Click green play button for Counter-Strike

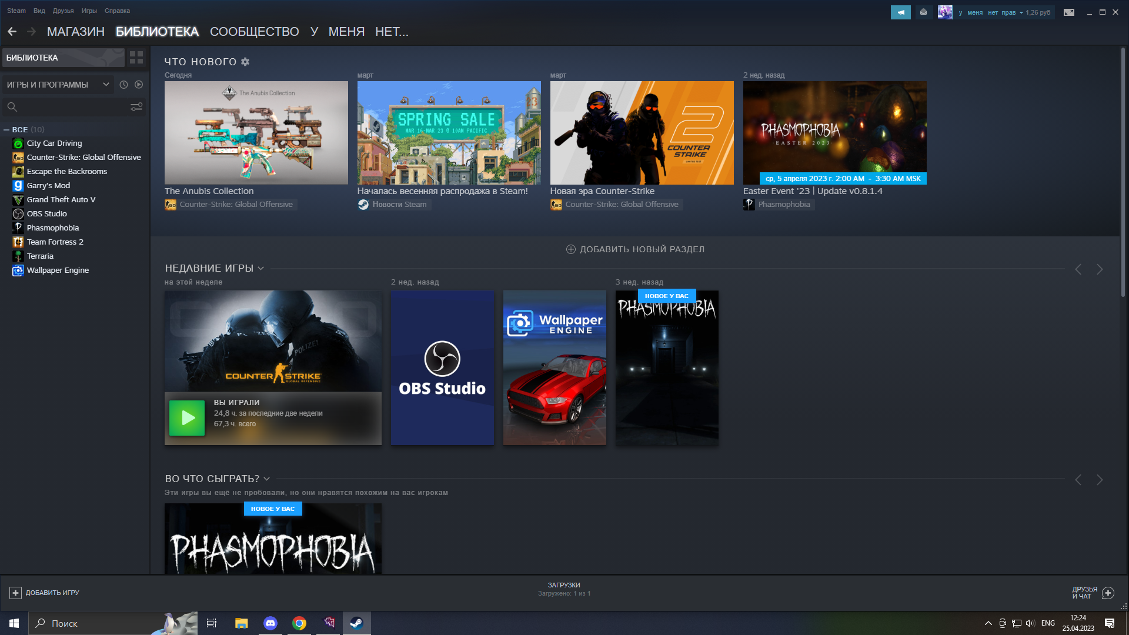point(187,418)
